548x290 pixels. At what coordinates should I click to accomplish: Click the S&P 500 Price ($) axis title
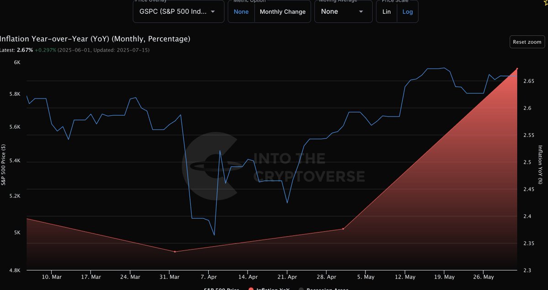4,165
